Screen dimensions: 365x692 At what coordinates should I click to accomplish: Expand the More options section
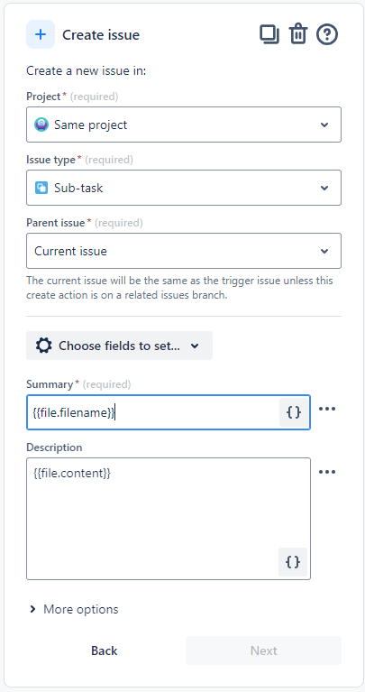click(74, 610)
